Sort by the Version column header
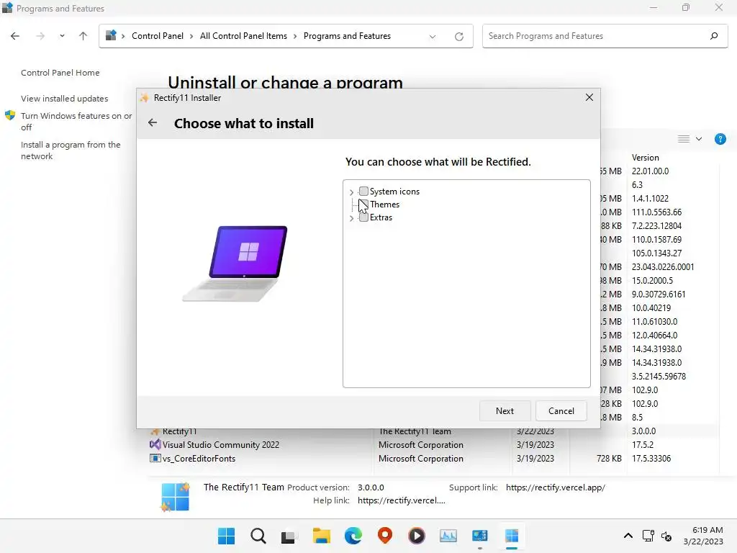 646,158
